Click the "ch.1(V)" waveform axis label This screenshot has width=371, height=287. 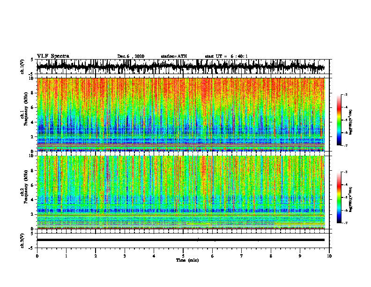click(x=22, y=67)
